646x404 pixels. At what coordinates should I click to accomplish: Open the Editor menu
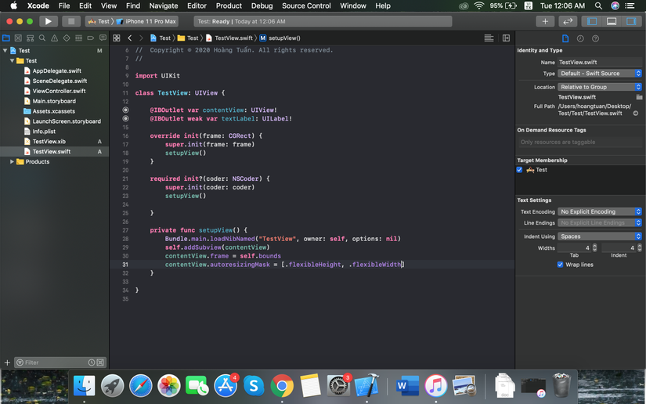[x=197, y=5]
